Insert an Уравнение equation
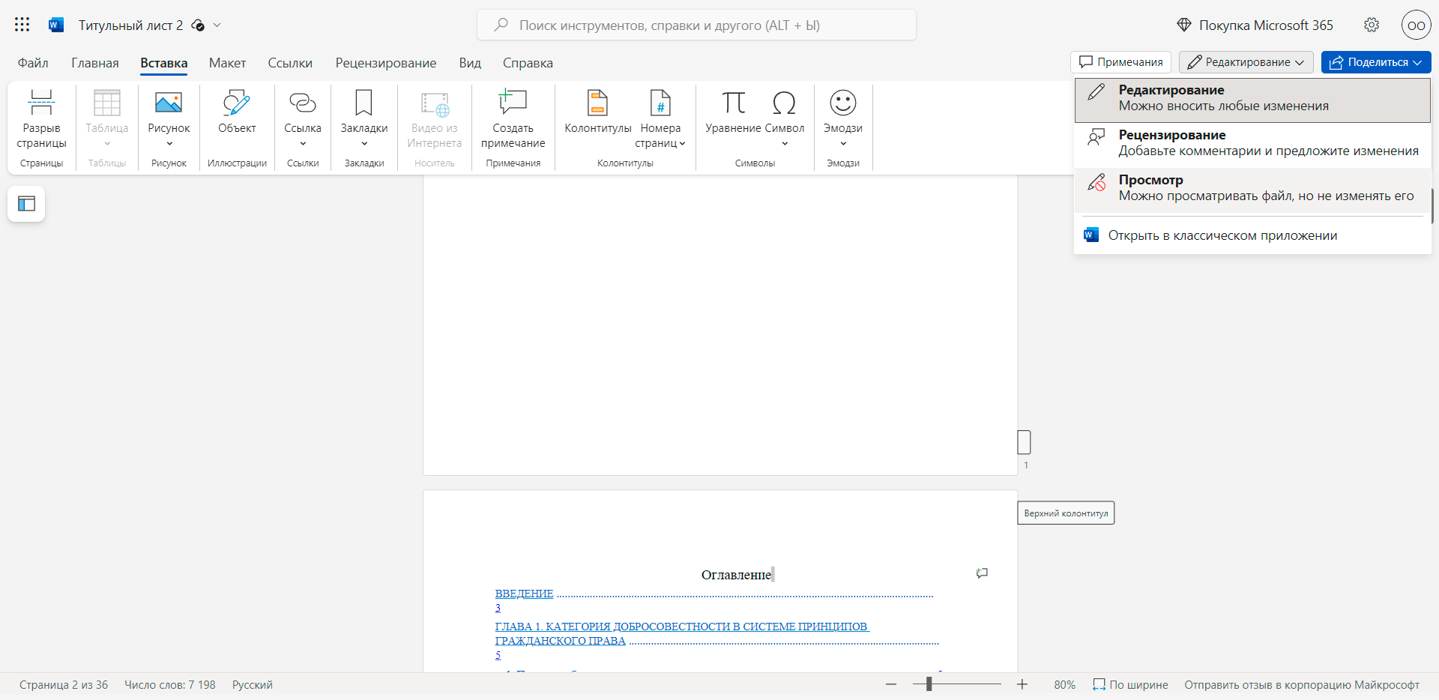The height and width of the screenshot is (700, 1439). click(734, 112)
